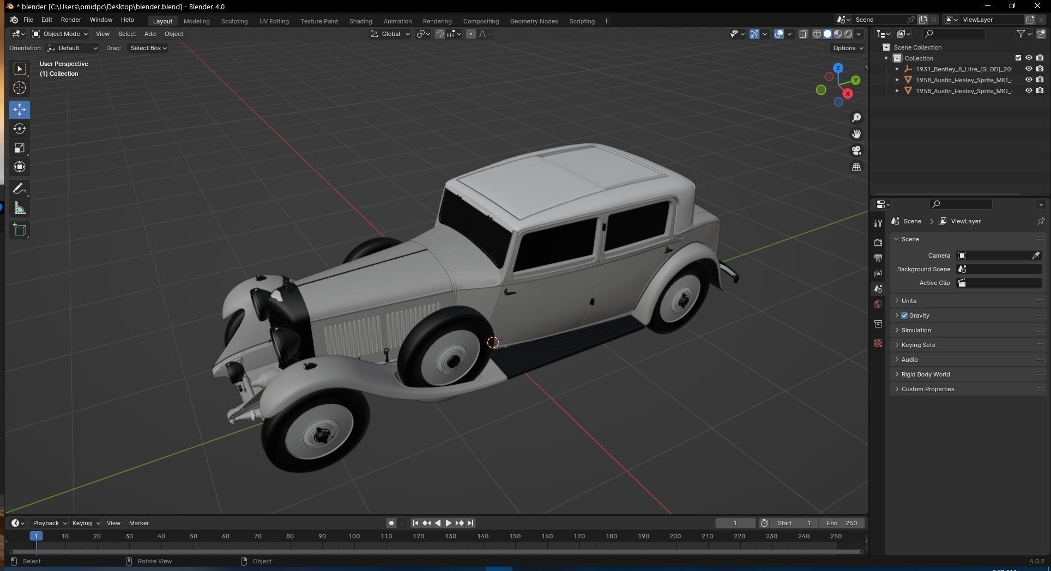The width and height of the screenshot is (1051, 571).
Task: Switch perspective/orthographic with grid icon
Action: [x=856, y=167]
